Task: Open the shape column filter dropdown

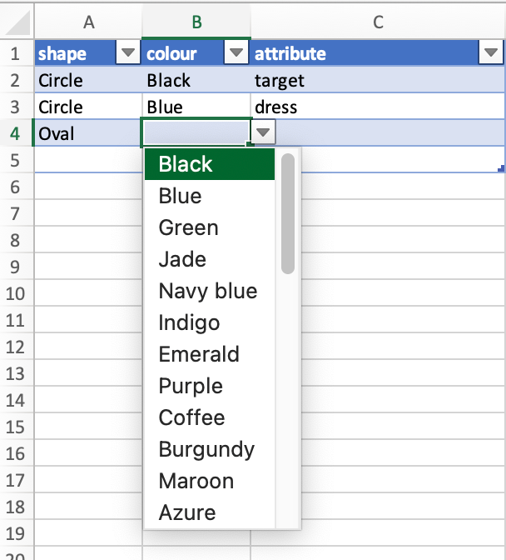Action: coord(128,53)
